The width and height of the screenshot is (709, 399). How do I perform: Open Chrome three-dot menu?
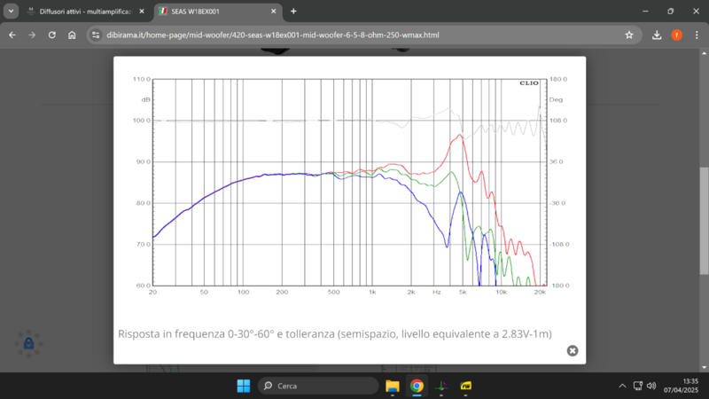[x=696, y=35]
